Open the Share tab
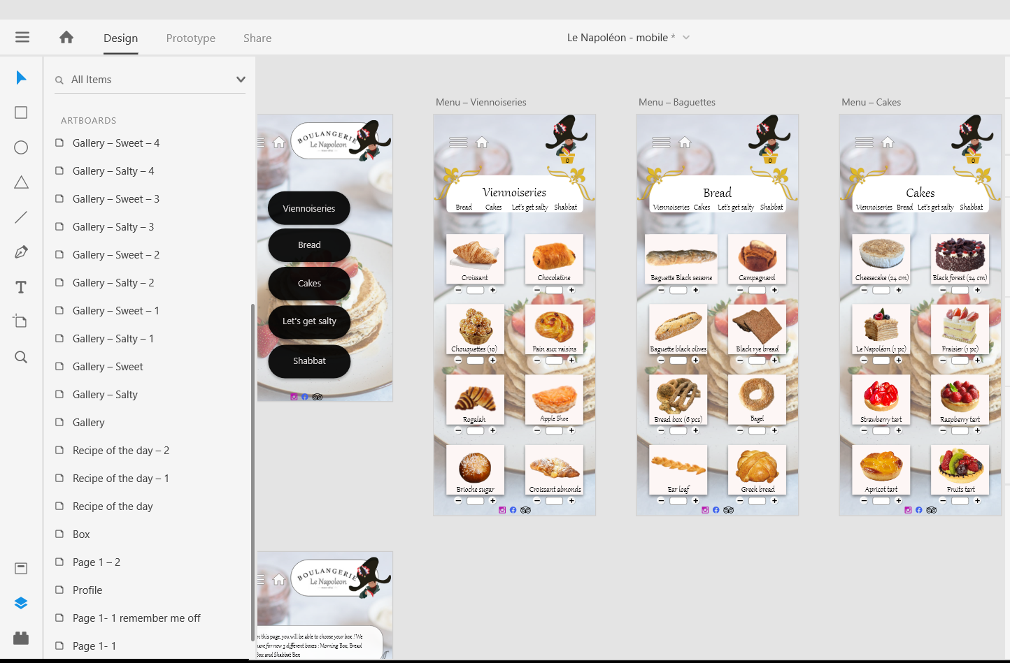1010x663 pixels. point(257,38)
